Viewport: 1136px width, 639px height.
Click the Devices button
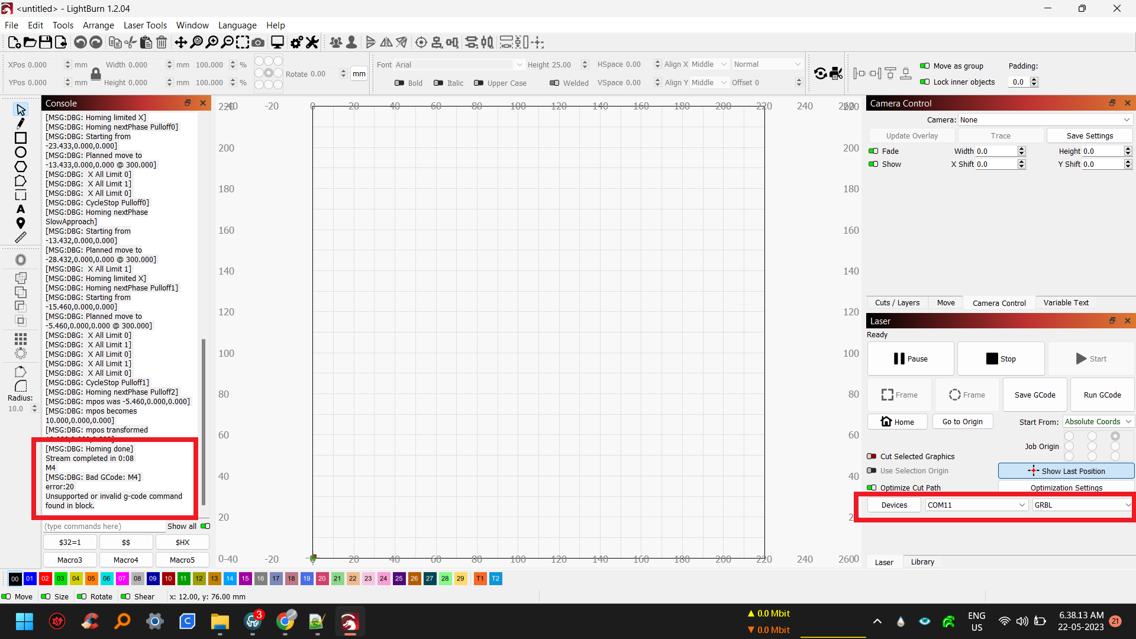(894, 505)
